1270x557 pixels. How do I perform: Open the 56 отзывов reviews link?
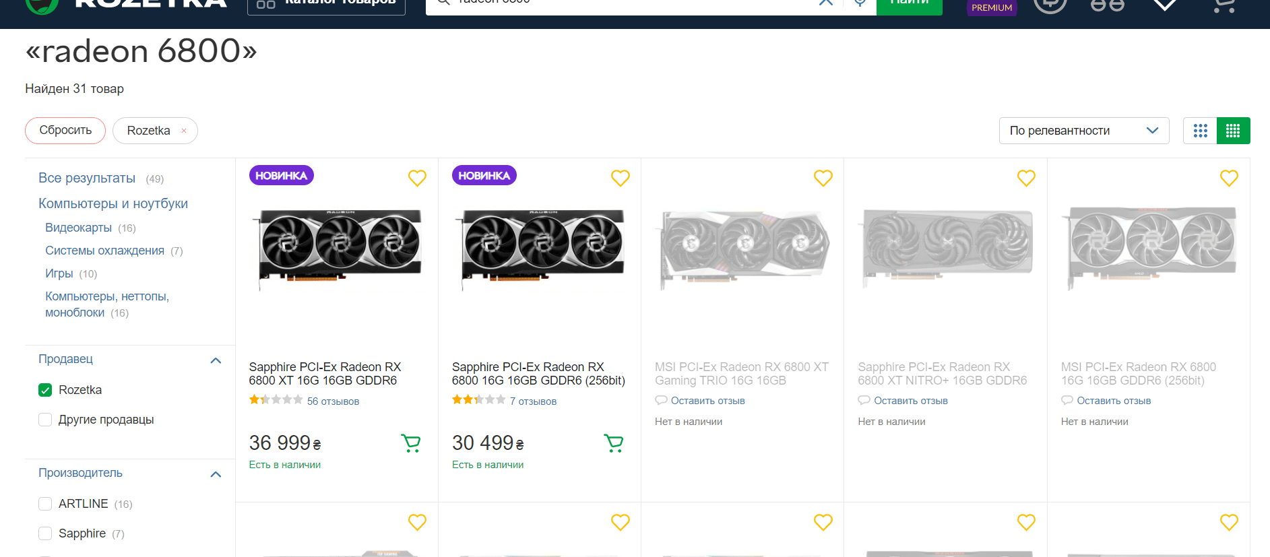333,401
